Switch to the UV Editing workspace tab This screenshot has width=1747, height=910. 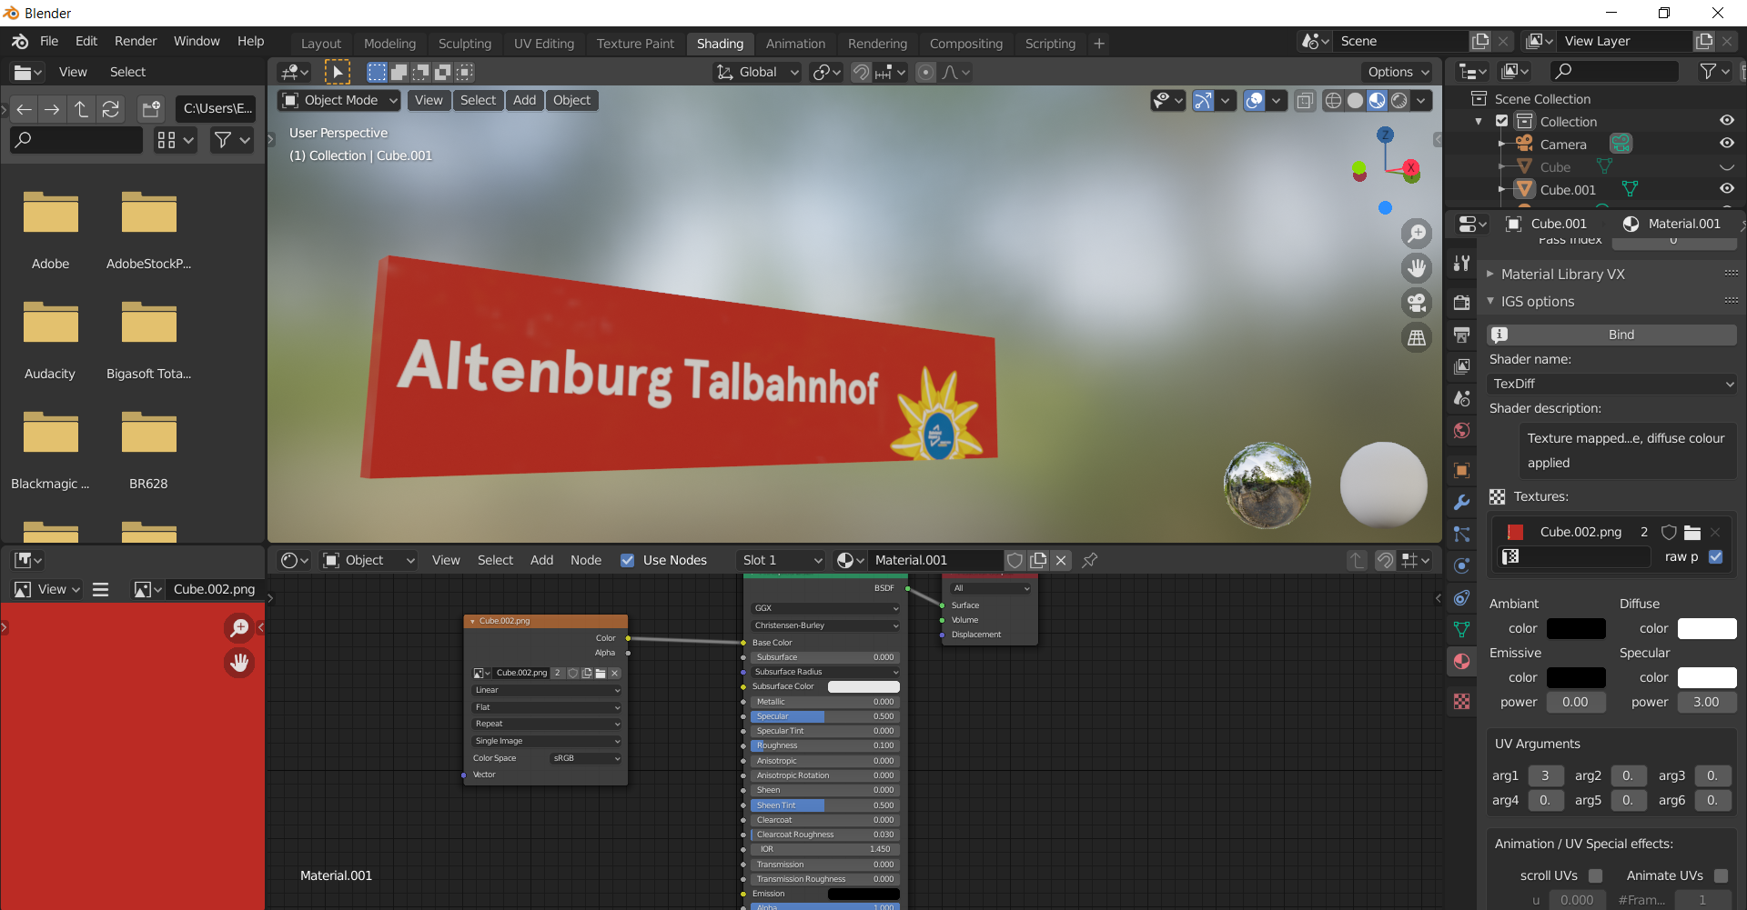click(x=543, y=43)
